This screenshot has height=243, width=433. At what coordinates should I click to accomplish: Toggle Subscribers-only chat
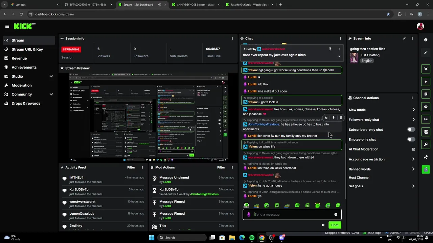[x=411, y=130]
